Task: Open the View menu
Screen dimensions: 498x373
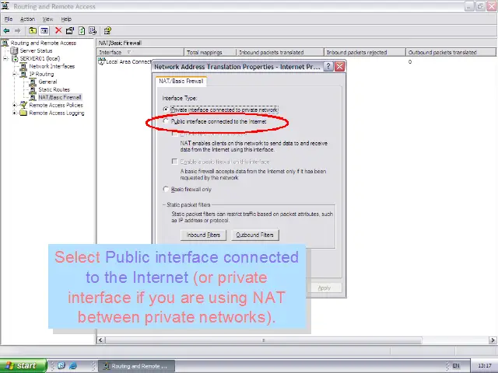Action: 47,19
